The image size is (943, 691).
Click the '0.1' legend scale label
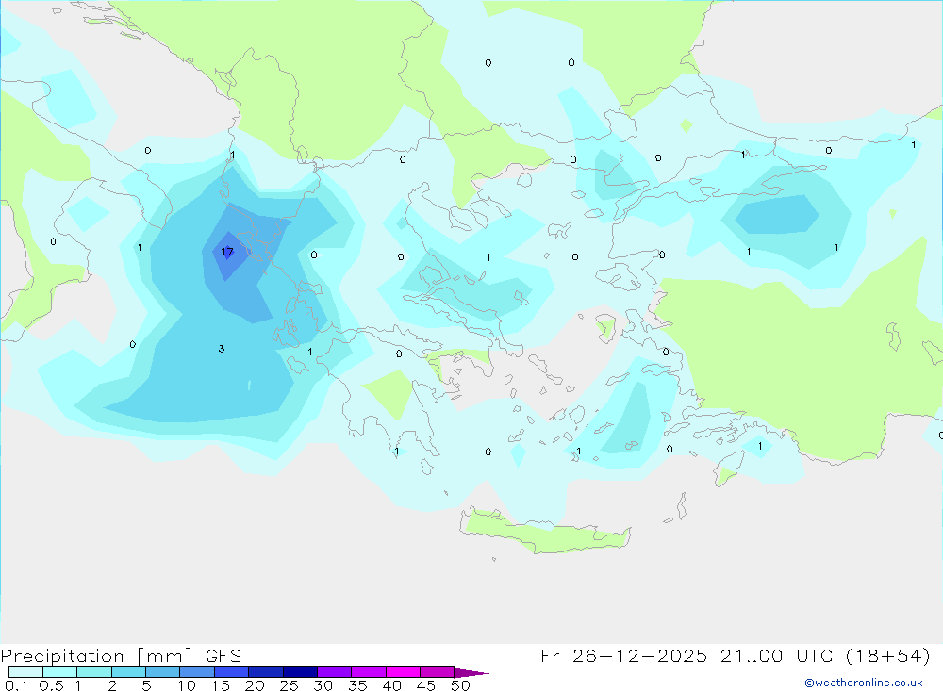[x=16, y=685]
